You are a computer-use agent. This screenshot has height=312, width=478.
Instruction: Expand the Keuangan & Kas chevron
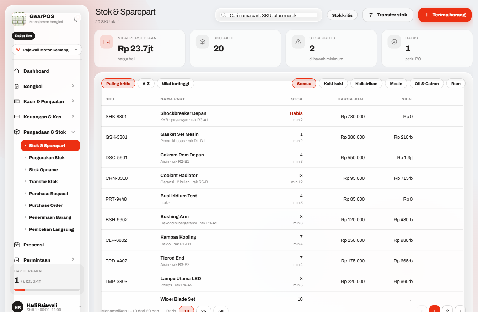(x=73, y=116)
